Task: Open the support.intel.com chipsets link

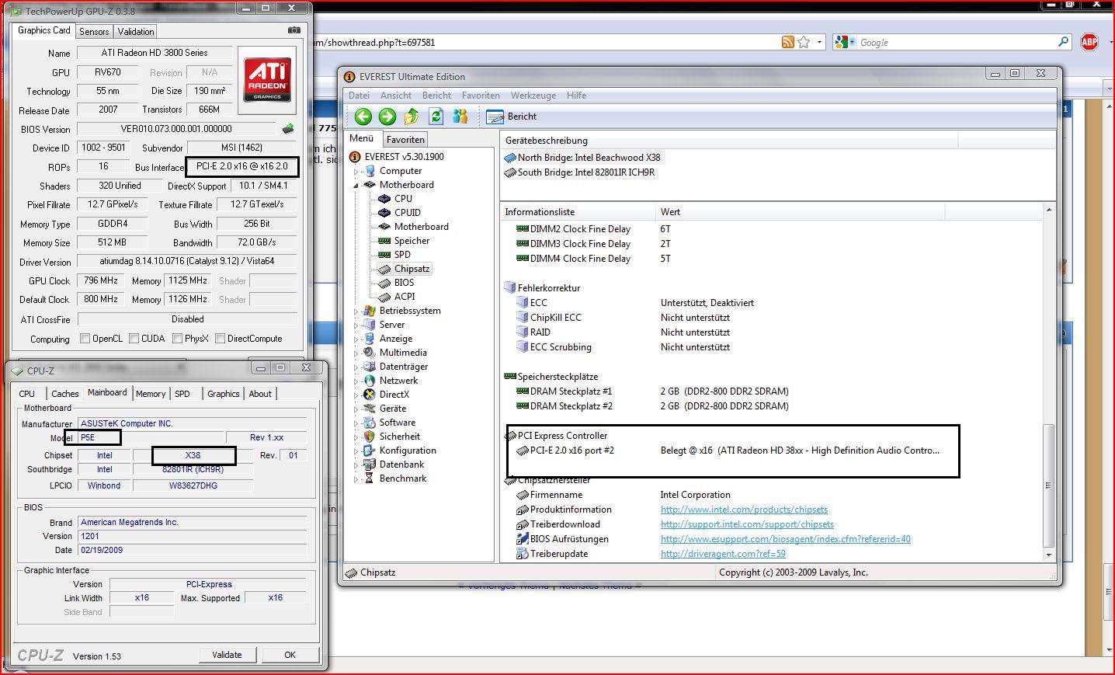Action: (747, 524)
